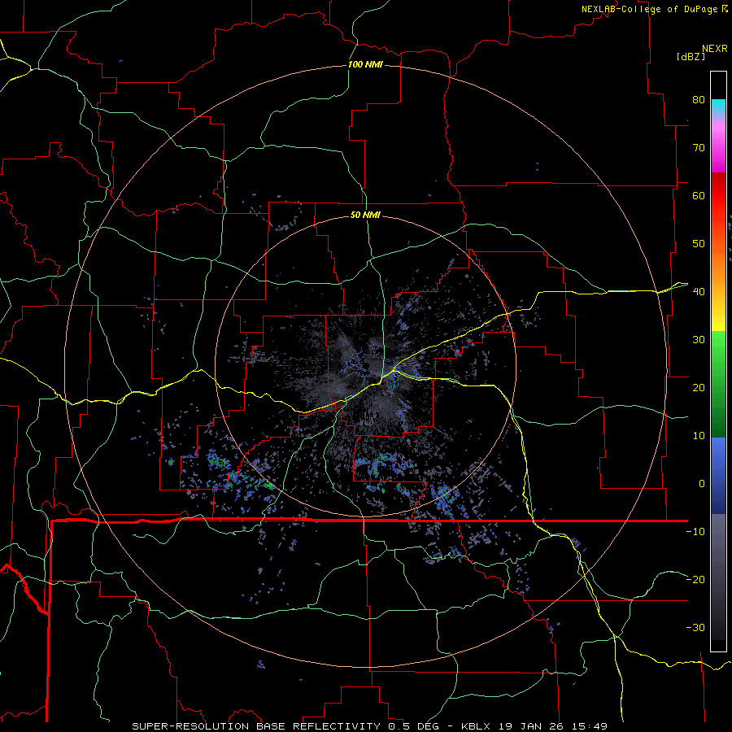Click the "50 NMI" range ring label
732x732 pixels.
365,216
